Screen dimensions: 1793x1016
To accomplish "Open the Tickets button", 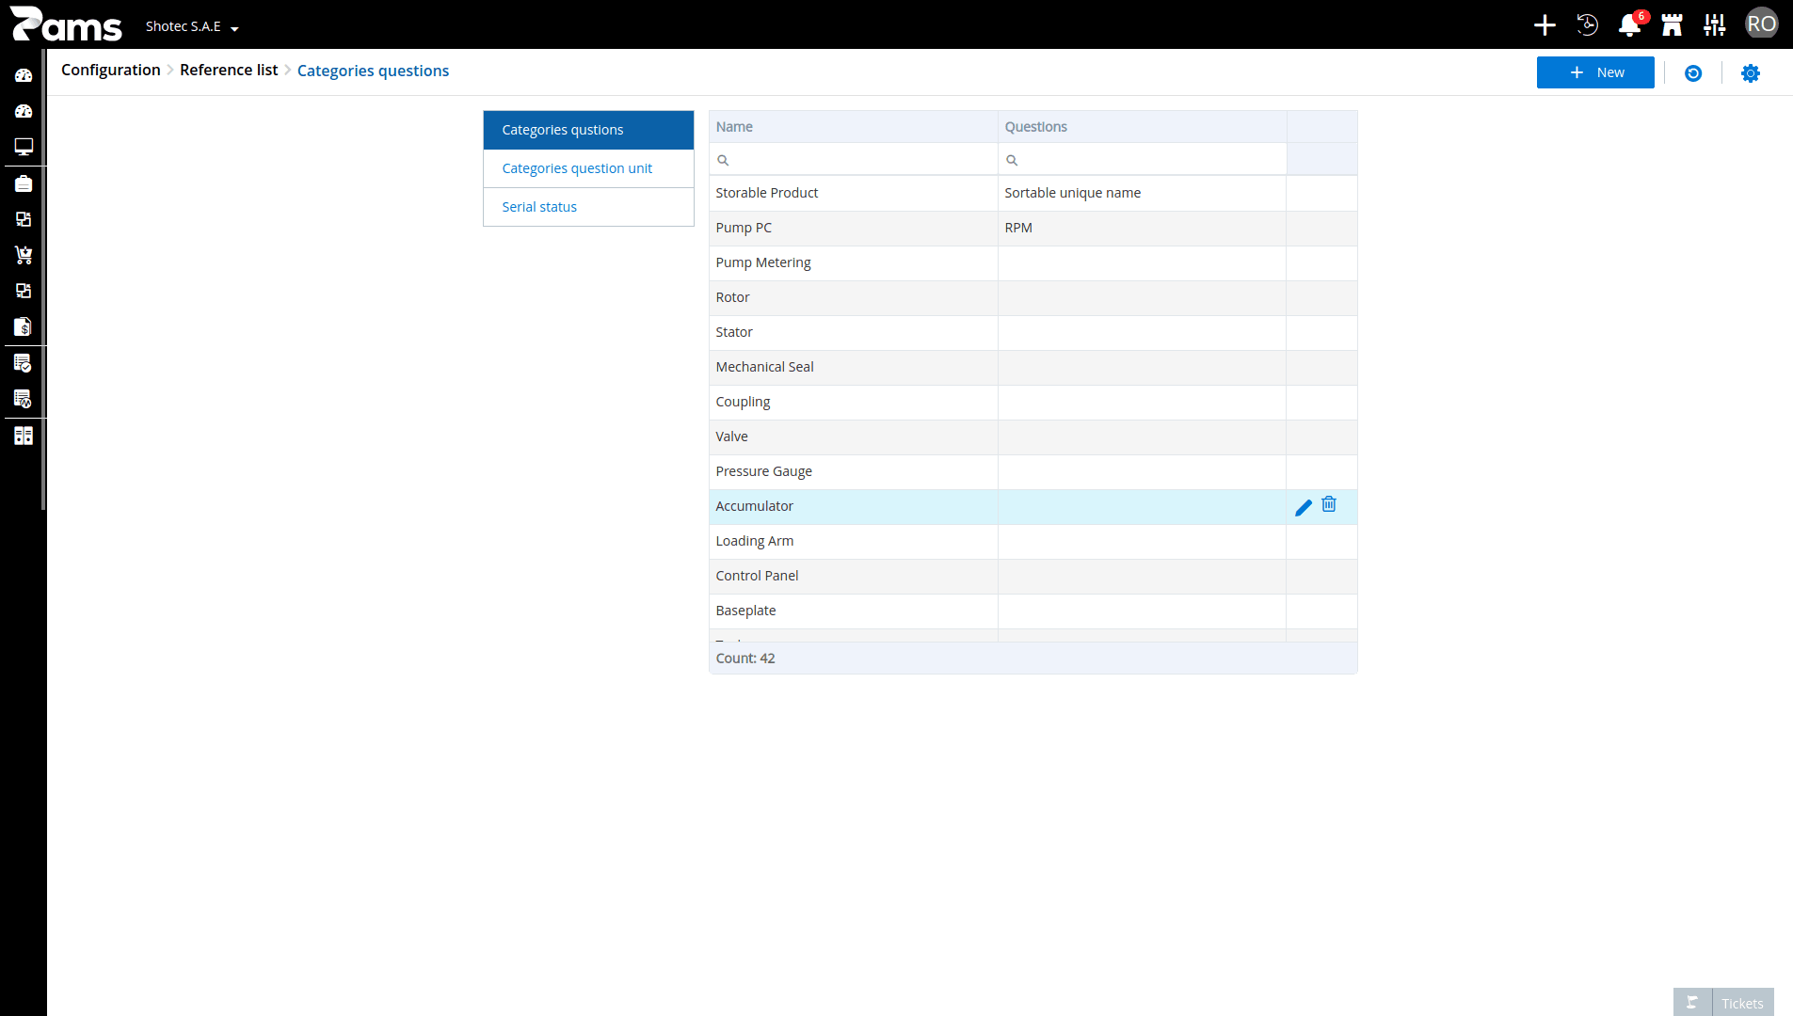I will click(x=1723, y=1003).
